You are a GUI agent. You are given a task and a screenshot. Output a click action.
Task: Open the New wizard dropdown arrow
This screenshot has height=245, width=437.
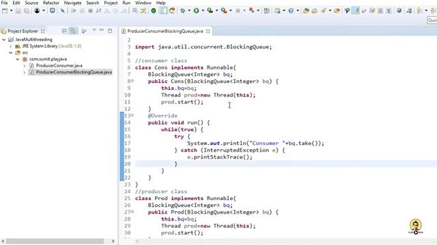tap(11, 11)
